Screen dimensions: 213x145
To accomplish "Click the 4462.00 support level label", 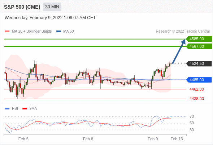I will (196, 89).
